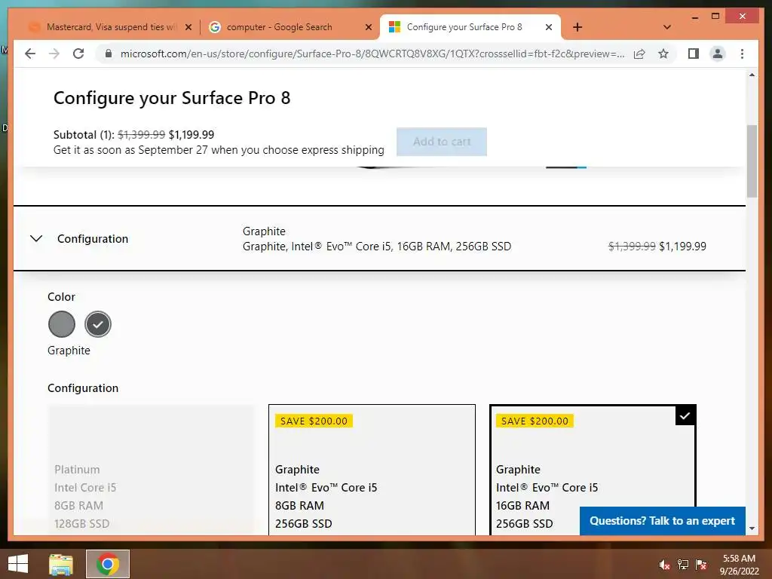Click the Microsoft logo favicon on active tab

(x=394, y=27)
